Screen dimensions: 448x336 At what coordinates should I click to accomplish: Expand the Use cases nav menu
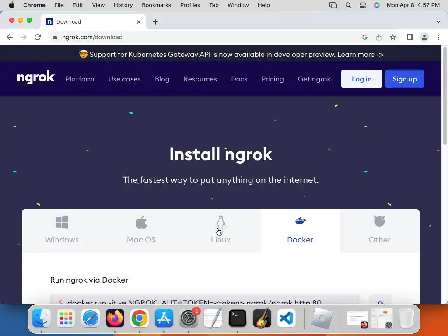124,79
